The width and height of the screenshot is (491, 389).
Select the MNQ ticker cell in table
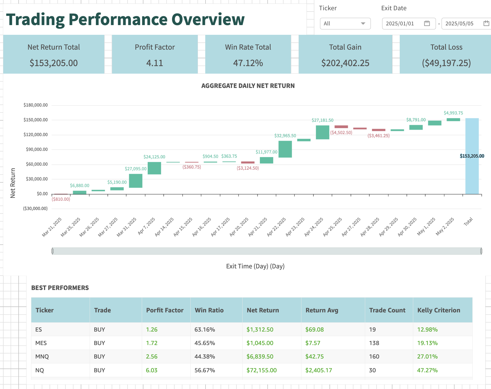coord(42,357)
